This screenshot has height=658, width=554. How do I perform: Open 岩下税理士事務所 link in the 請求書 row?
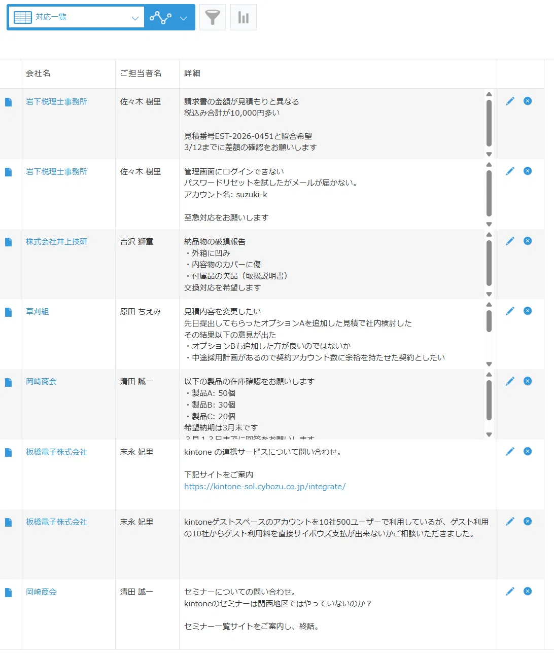point(57,102)
